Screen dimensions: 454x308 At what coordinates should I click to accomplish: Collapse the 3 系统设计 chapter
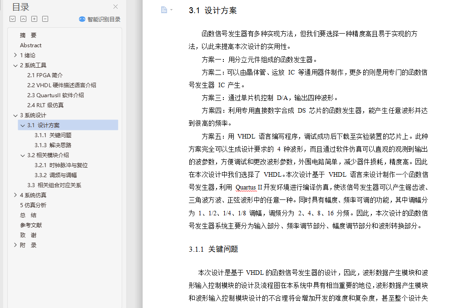pyautogui.click(x=15, y=115)
